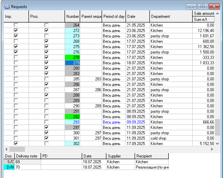The height and width of the screenshot is (178, 223).
Task: Enable Proc. checkbox for request 302
Action: 46,144
